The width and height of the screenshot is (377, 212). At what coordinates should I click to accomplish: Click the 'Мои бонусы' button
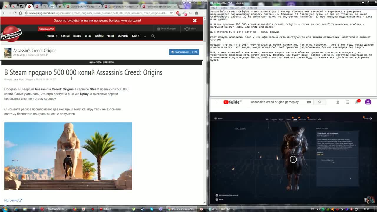click(167, 29)
